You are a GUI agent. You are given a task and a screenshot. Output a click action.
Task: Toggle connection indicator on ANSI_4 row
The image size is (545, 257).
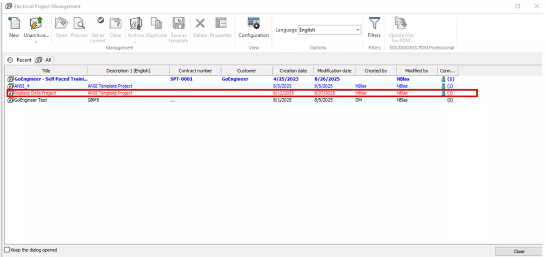443,86
